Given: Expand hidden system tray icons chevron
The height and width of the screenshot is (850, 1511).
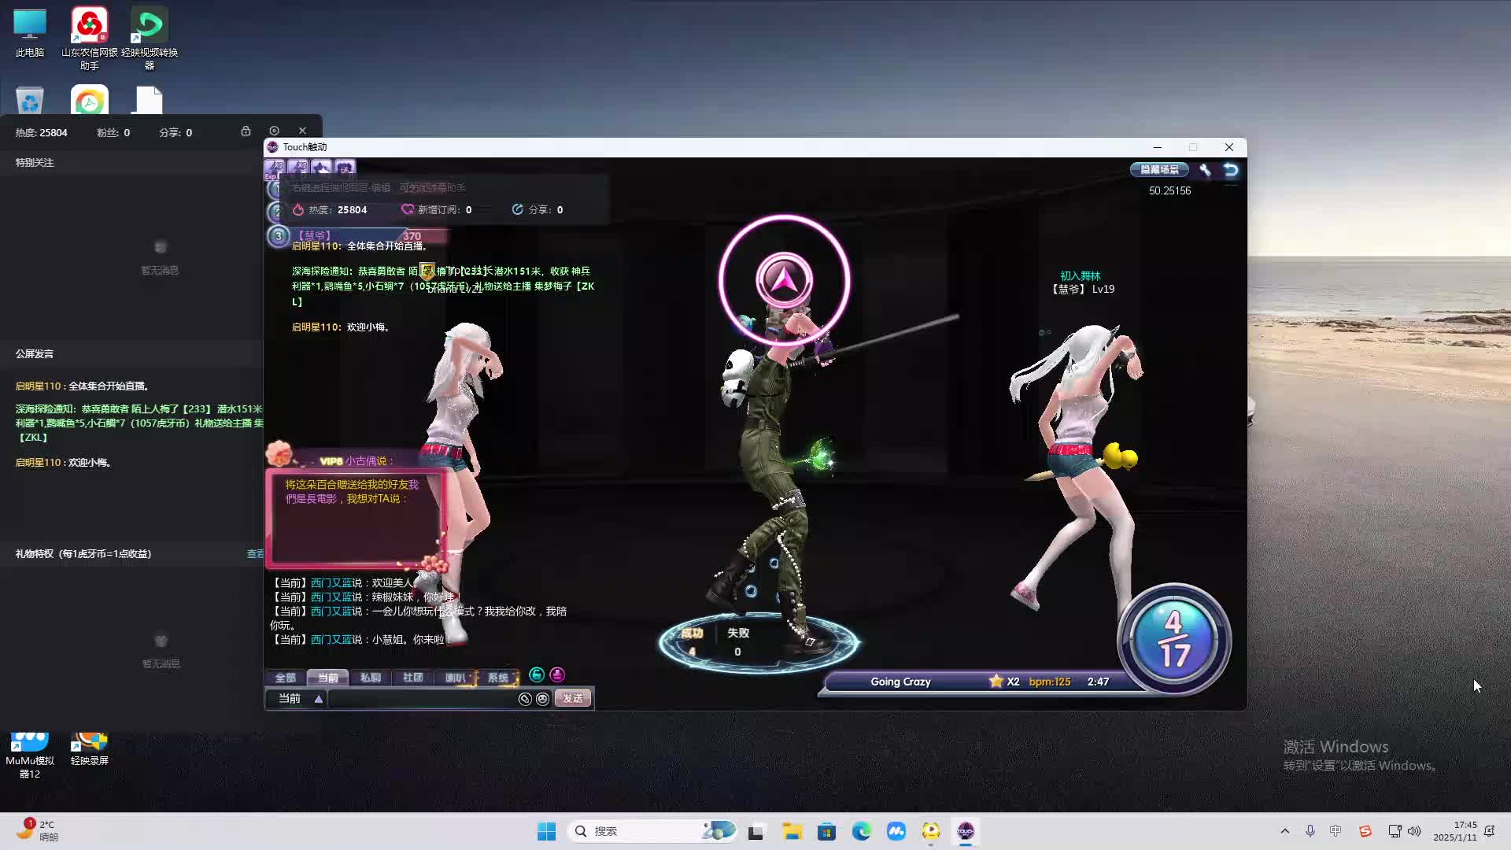Looking at the screenshot, I should click(x=1285, y=831).
